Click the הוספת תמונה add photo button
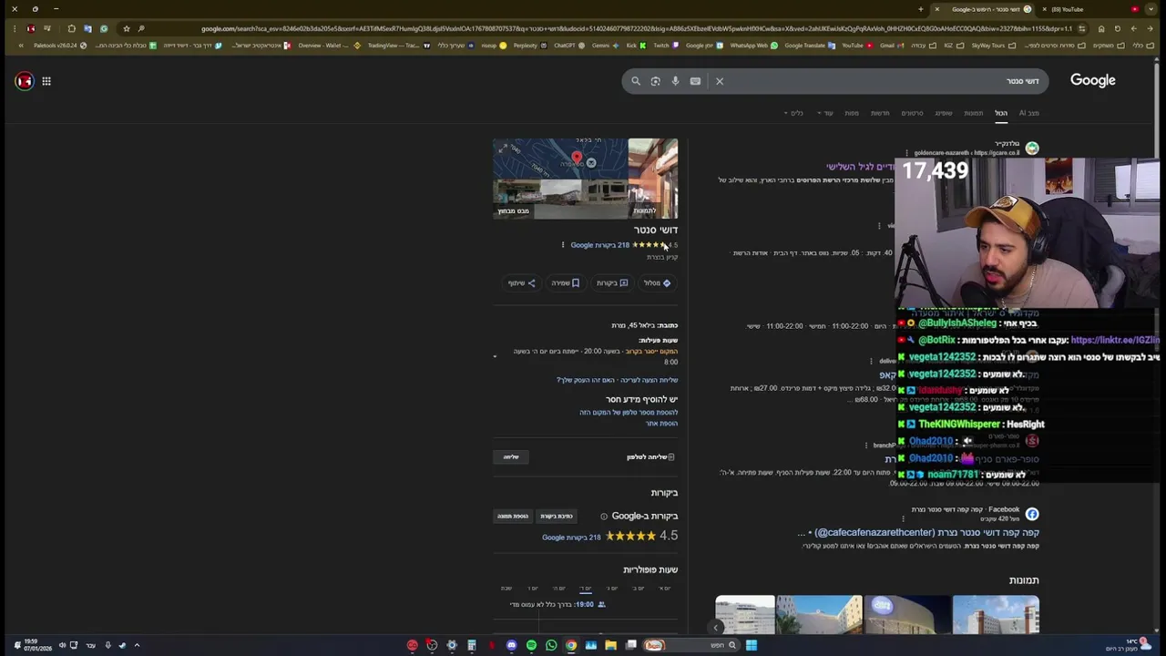Screen dimensions: 1166x656 [x=512, y=517]
